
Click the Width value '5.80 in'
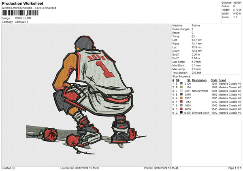[237, 14]
